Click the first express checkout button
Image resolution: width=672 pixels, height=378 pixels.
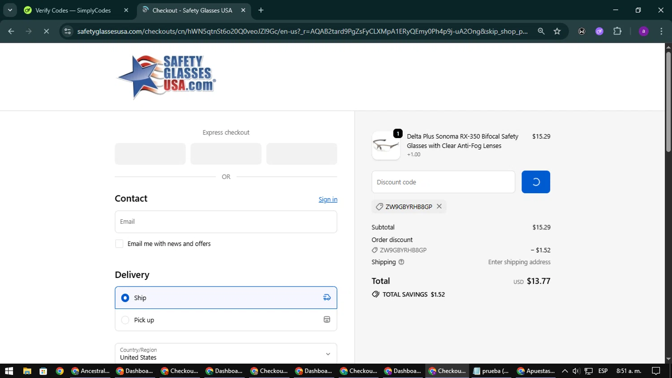point(150,154)
